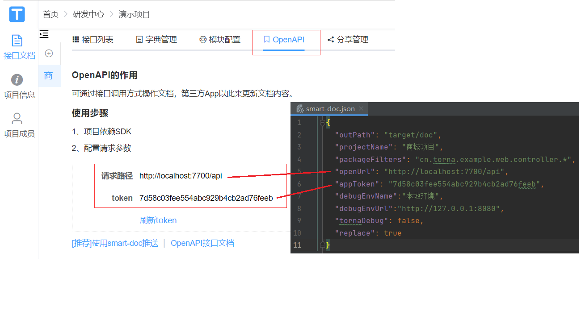This screenshot has width=581, height=311.
Task: Click the Torna logo icon
Action: 17,14
